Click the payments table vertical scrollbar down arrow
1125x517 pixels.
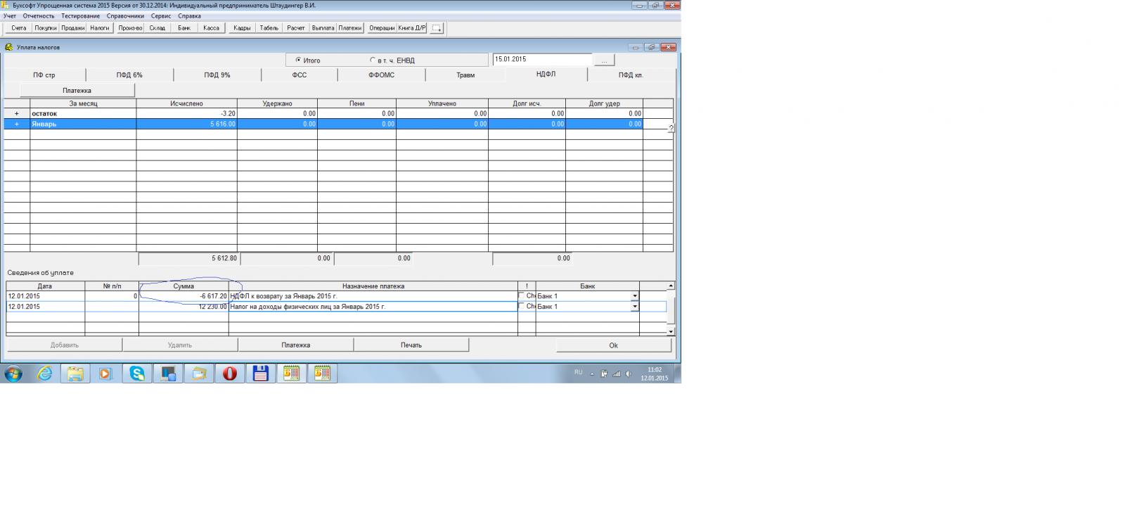pos(671,331)
